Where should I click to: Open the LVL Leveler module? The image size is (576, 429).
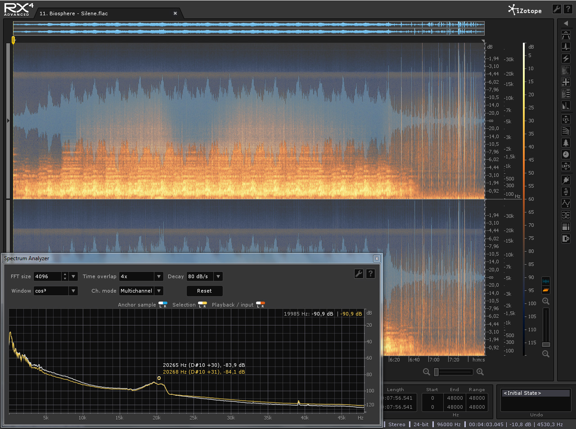(566, 119)
